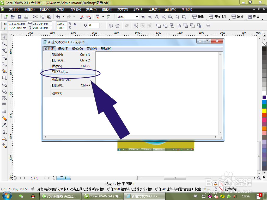Click the 增强插件 toolbar button
Screen dimensions: 267x200
(x=218, y=17)
